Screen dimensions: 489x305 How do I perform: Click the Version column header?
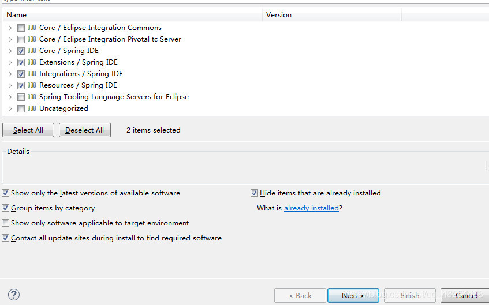[332, 14]
